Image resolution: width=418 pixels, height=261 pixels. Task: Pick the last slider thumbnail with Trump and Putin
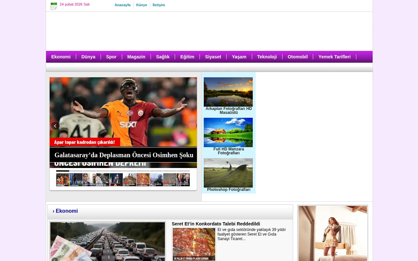coord(183,180)
